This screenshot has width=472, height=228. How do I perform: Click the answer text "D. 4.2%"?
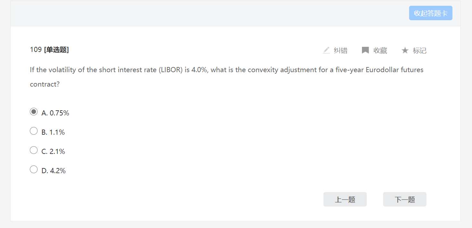[54, 171]
